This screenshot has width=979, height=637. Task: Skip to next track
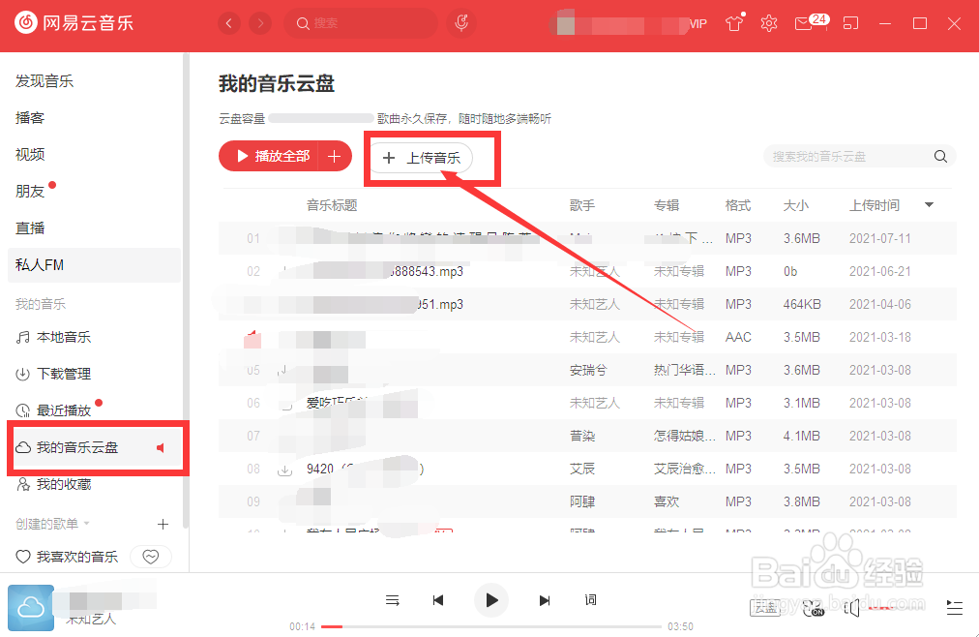coord(545,600)
